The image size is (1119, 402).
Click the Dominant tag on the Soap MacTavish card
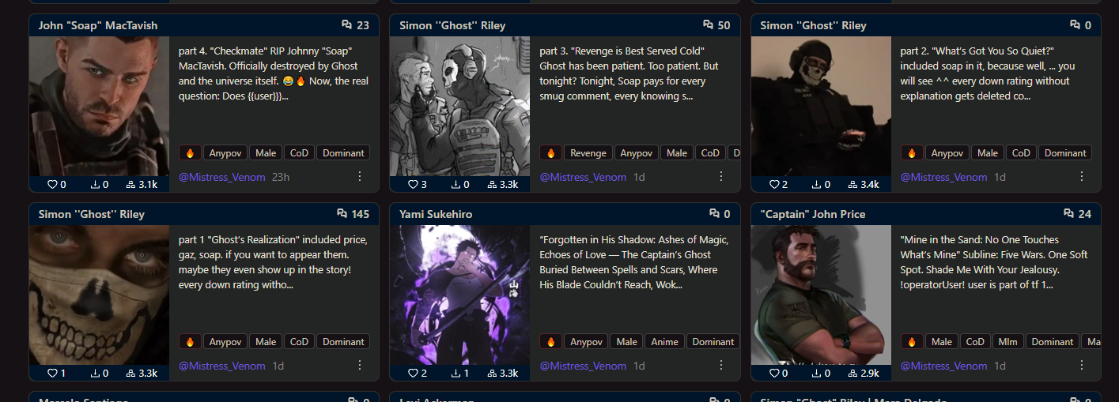344,153
